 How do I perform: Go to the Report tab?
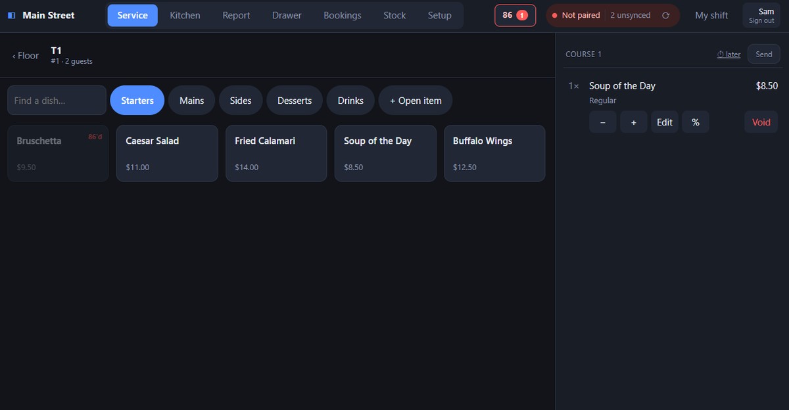pos(236,15)
